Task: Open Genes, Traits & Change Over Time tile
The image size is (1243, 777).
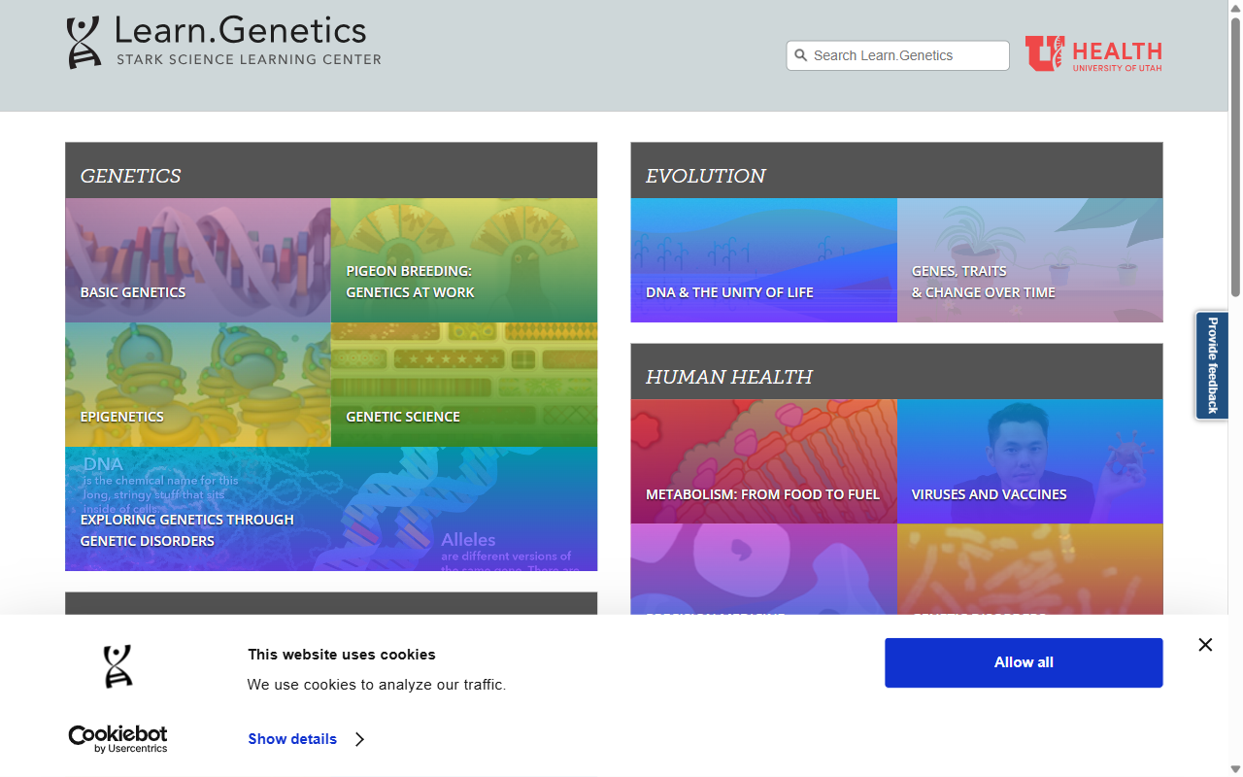Action: pos(1030,260)
